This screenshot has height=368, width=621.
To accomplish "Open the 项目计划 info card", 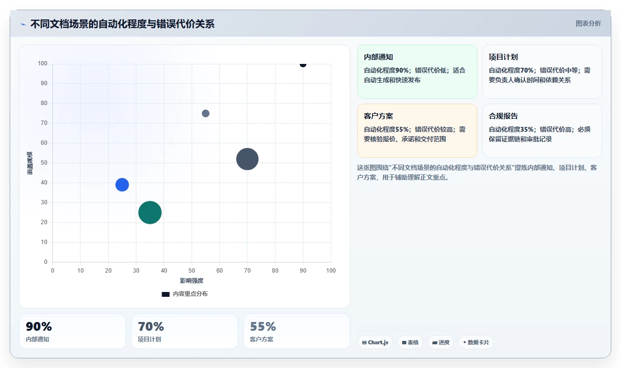I will click(x=542, y=72).
